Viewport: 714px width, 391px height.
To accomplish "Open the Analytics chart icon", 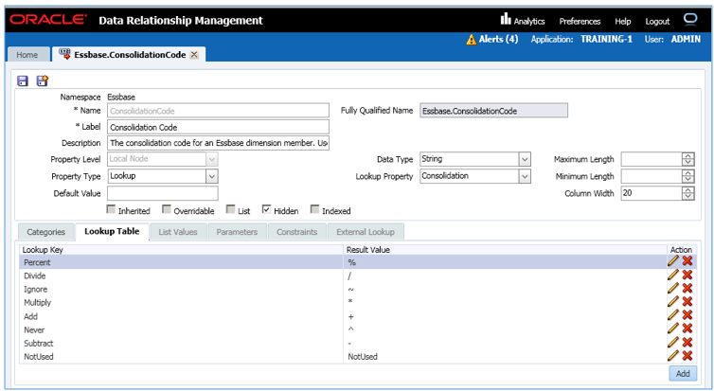I will point(506,19).
